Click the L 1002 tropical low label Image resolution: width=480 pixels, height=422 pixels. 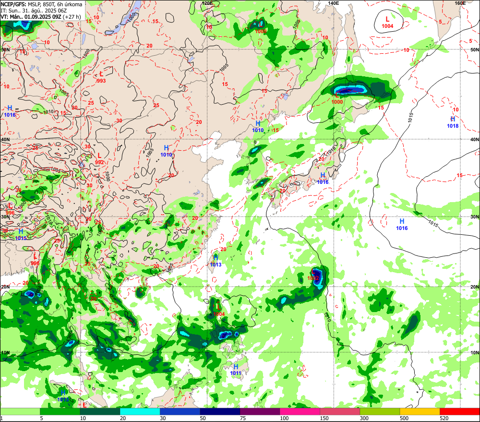(313, 275)
